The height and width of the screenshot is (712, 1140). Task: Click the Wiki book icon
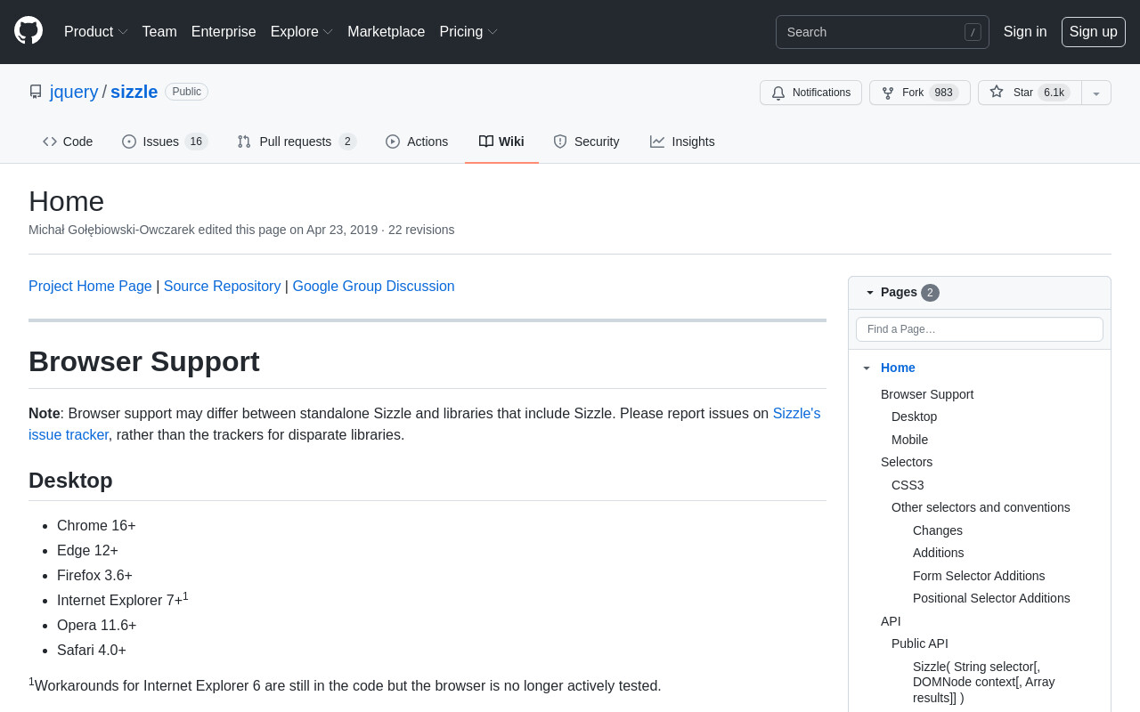(x=486, y=142)
